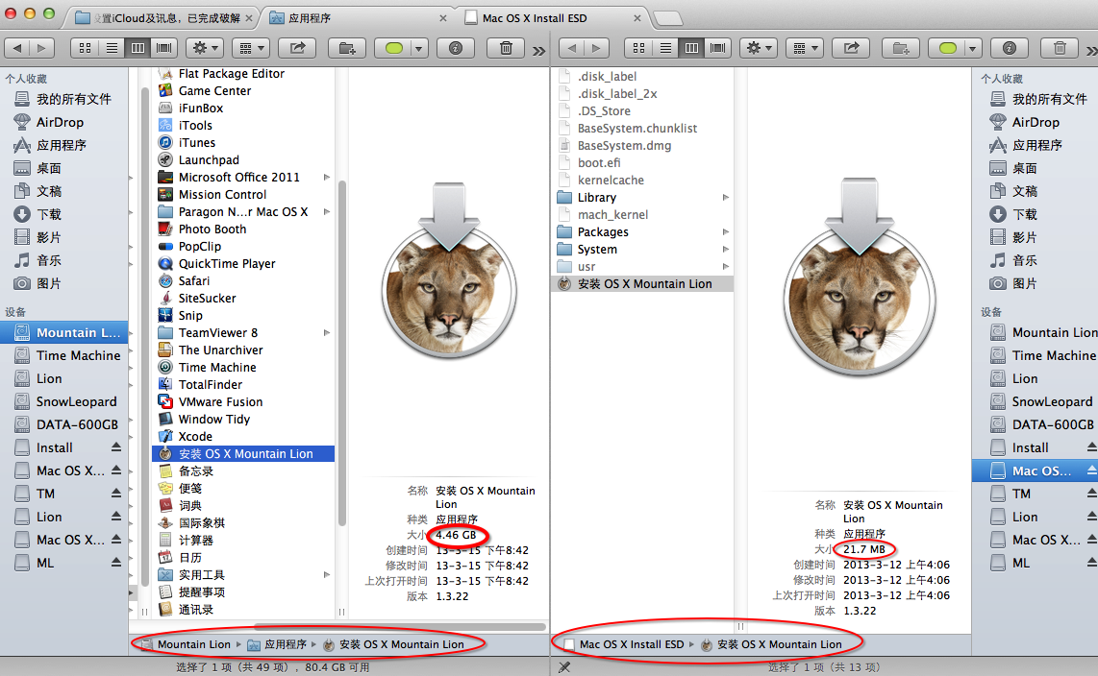Expand Packages folder arrow in right pane
Viewport: 1098px width, 676px height.
pos(726,231)
